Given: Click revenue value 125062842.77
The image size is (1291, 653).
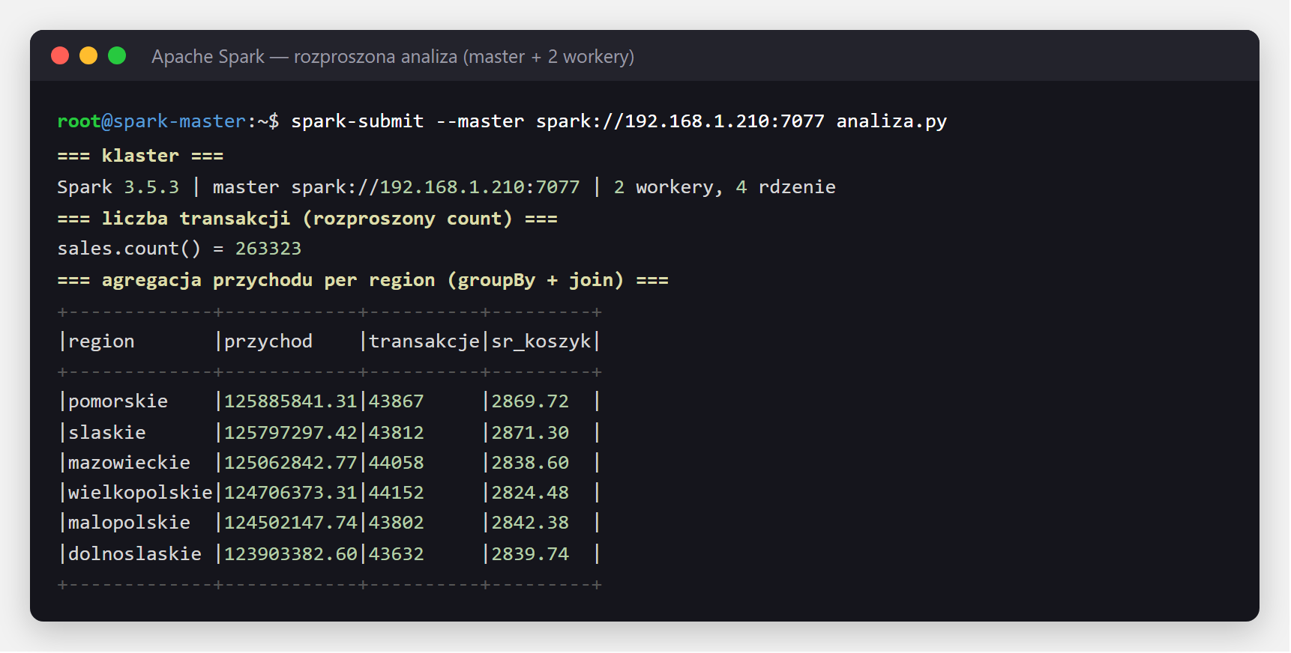Looking at the screenshot, I should click(291, 463).
